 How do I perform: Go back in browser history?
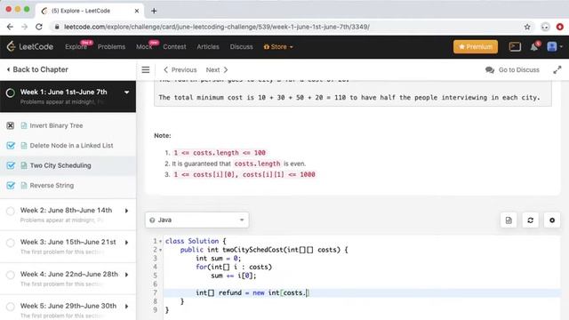tap(10, 27)
